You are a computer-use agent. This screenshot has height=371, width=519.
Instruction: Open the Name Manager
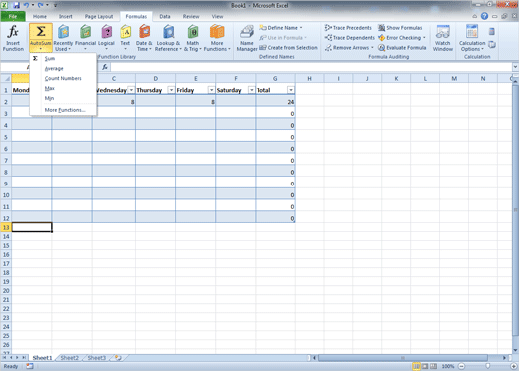coord(247,38)
